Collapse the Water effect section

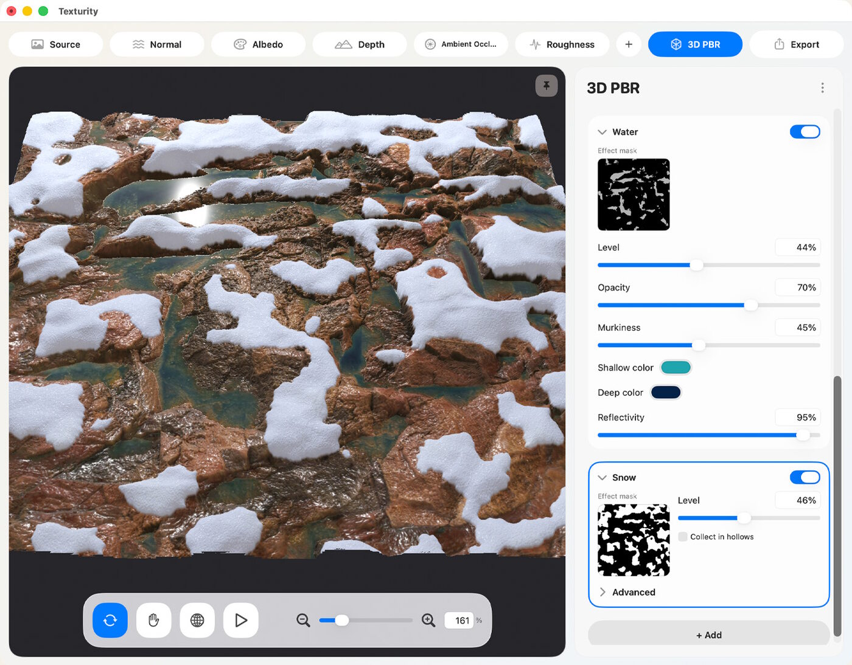click(x=602, y=132)
